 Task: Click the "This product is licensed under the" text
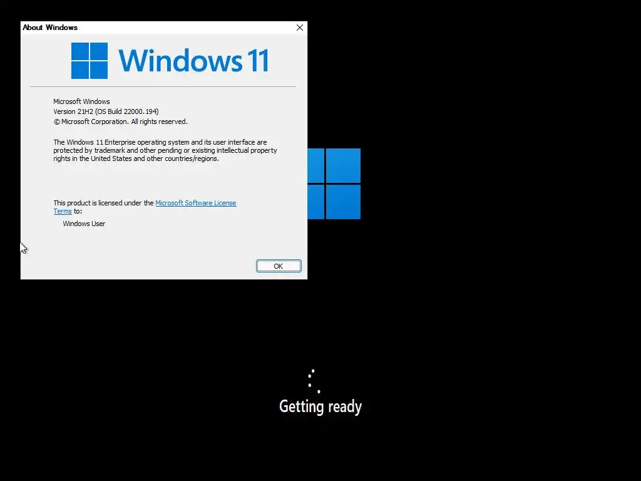[x=103, y=203]
